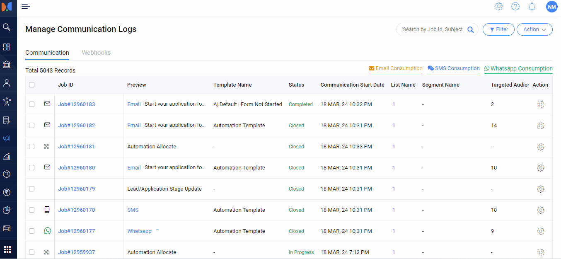561x259 pixels.
Task: Open settings gear in top header
Action: point(499,6)
